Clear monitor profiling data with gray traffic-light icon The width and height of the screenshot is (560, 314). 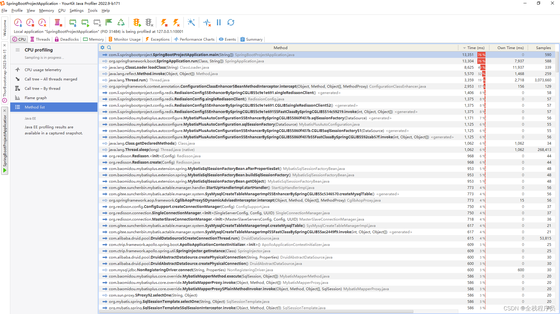click(x=149, y=23)
